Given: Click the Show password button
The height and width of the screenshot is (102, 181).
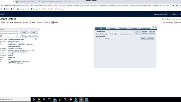Looking at the screenshot, I should pyautogui.click(x=24, y=33).
